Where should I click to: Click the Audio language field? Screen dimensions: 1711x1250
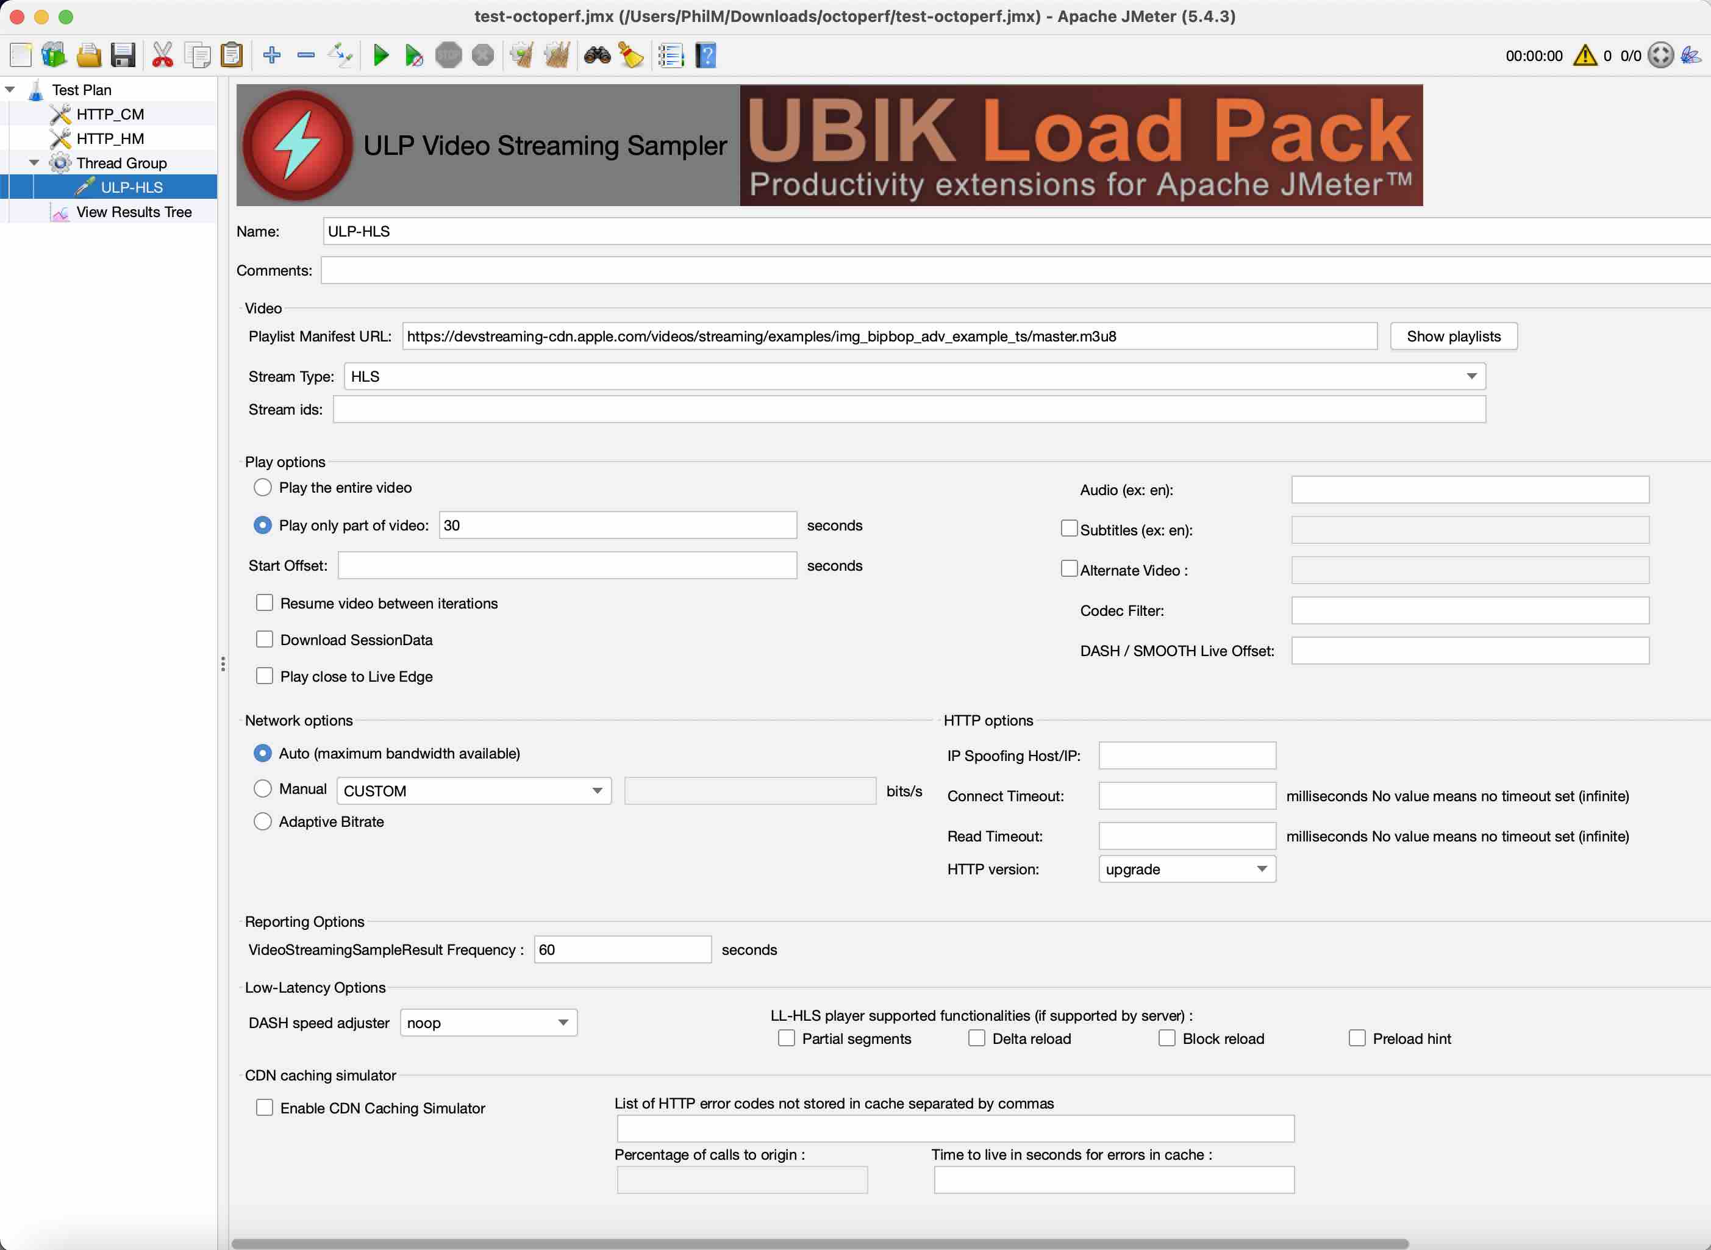[1470, 490]
